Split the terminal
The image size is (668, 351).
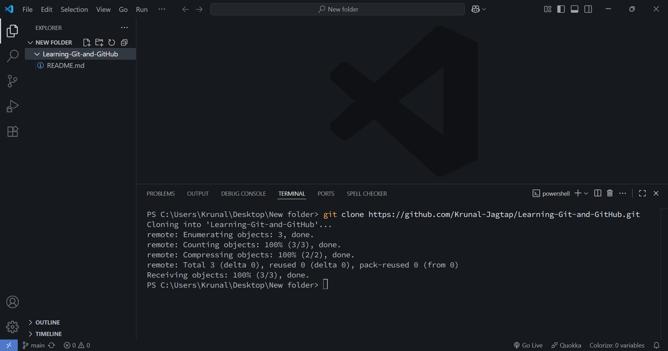click(598, 193)
